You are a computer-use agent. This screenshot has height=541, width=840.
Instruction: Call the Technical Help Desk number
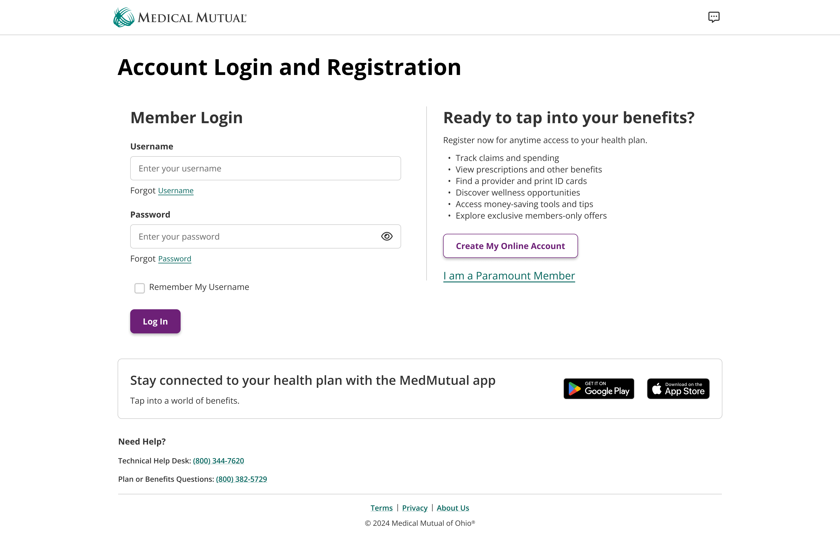point(218,461)
